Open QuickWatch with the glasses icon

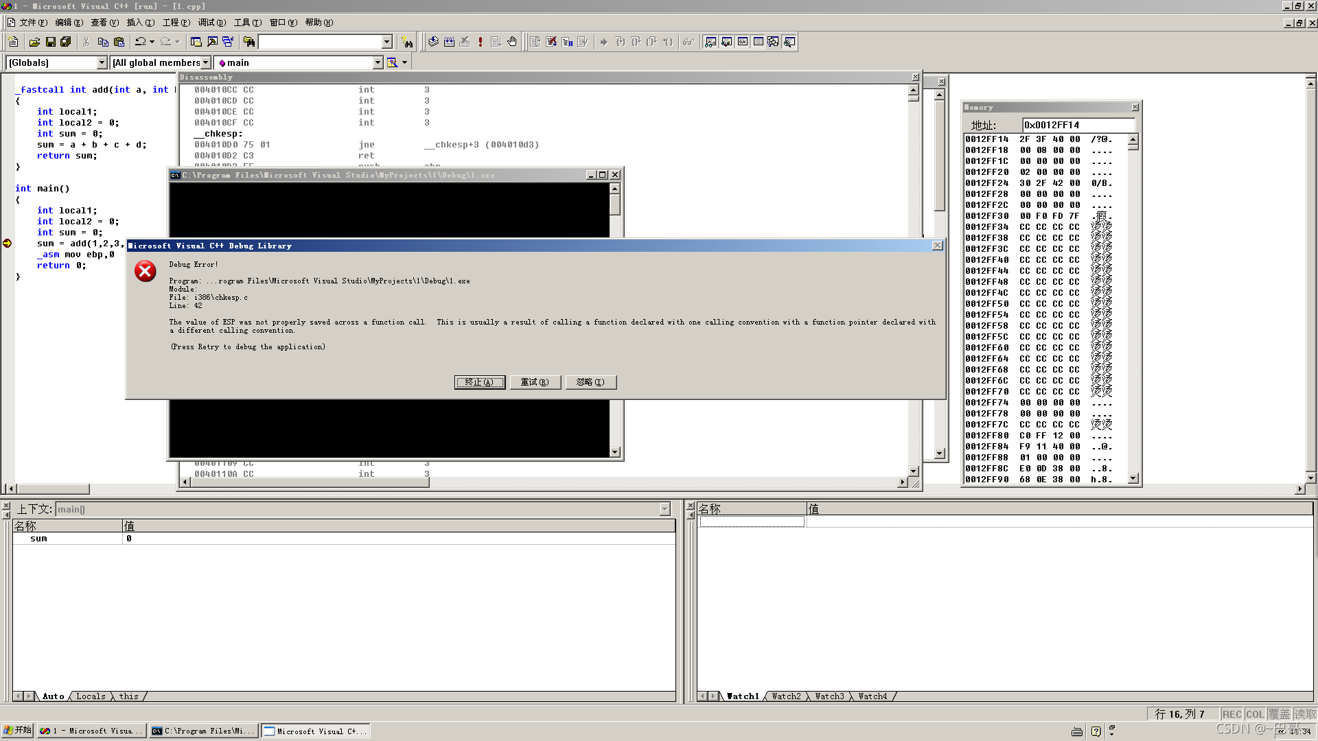[x=689, y=43]
